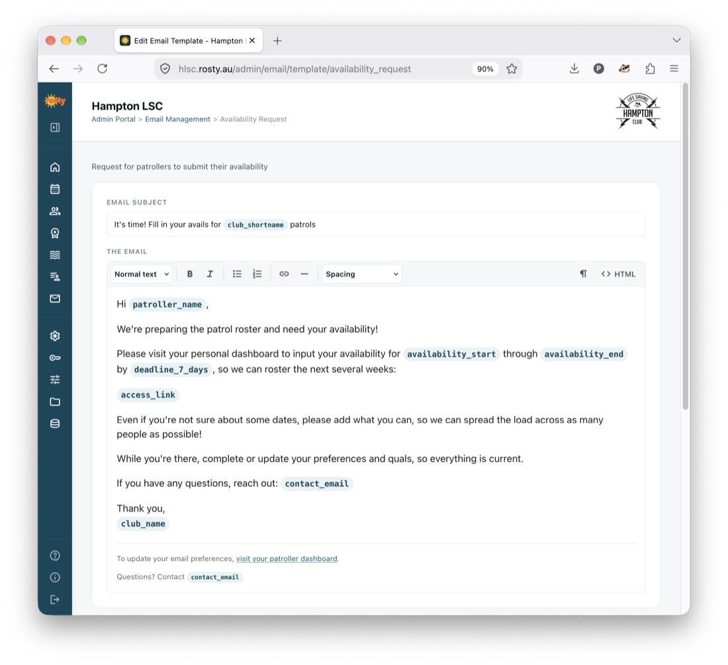
Task: Open a new browser tab
Action: [277, 41]
